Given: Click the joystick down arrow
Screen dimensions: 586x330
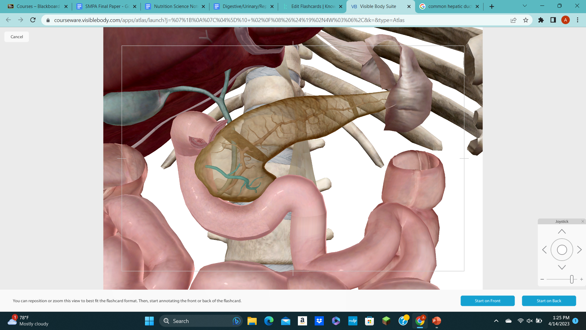Looking at the screenshot, I should click(x=562, y=266).
